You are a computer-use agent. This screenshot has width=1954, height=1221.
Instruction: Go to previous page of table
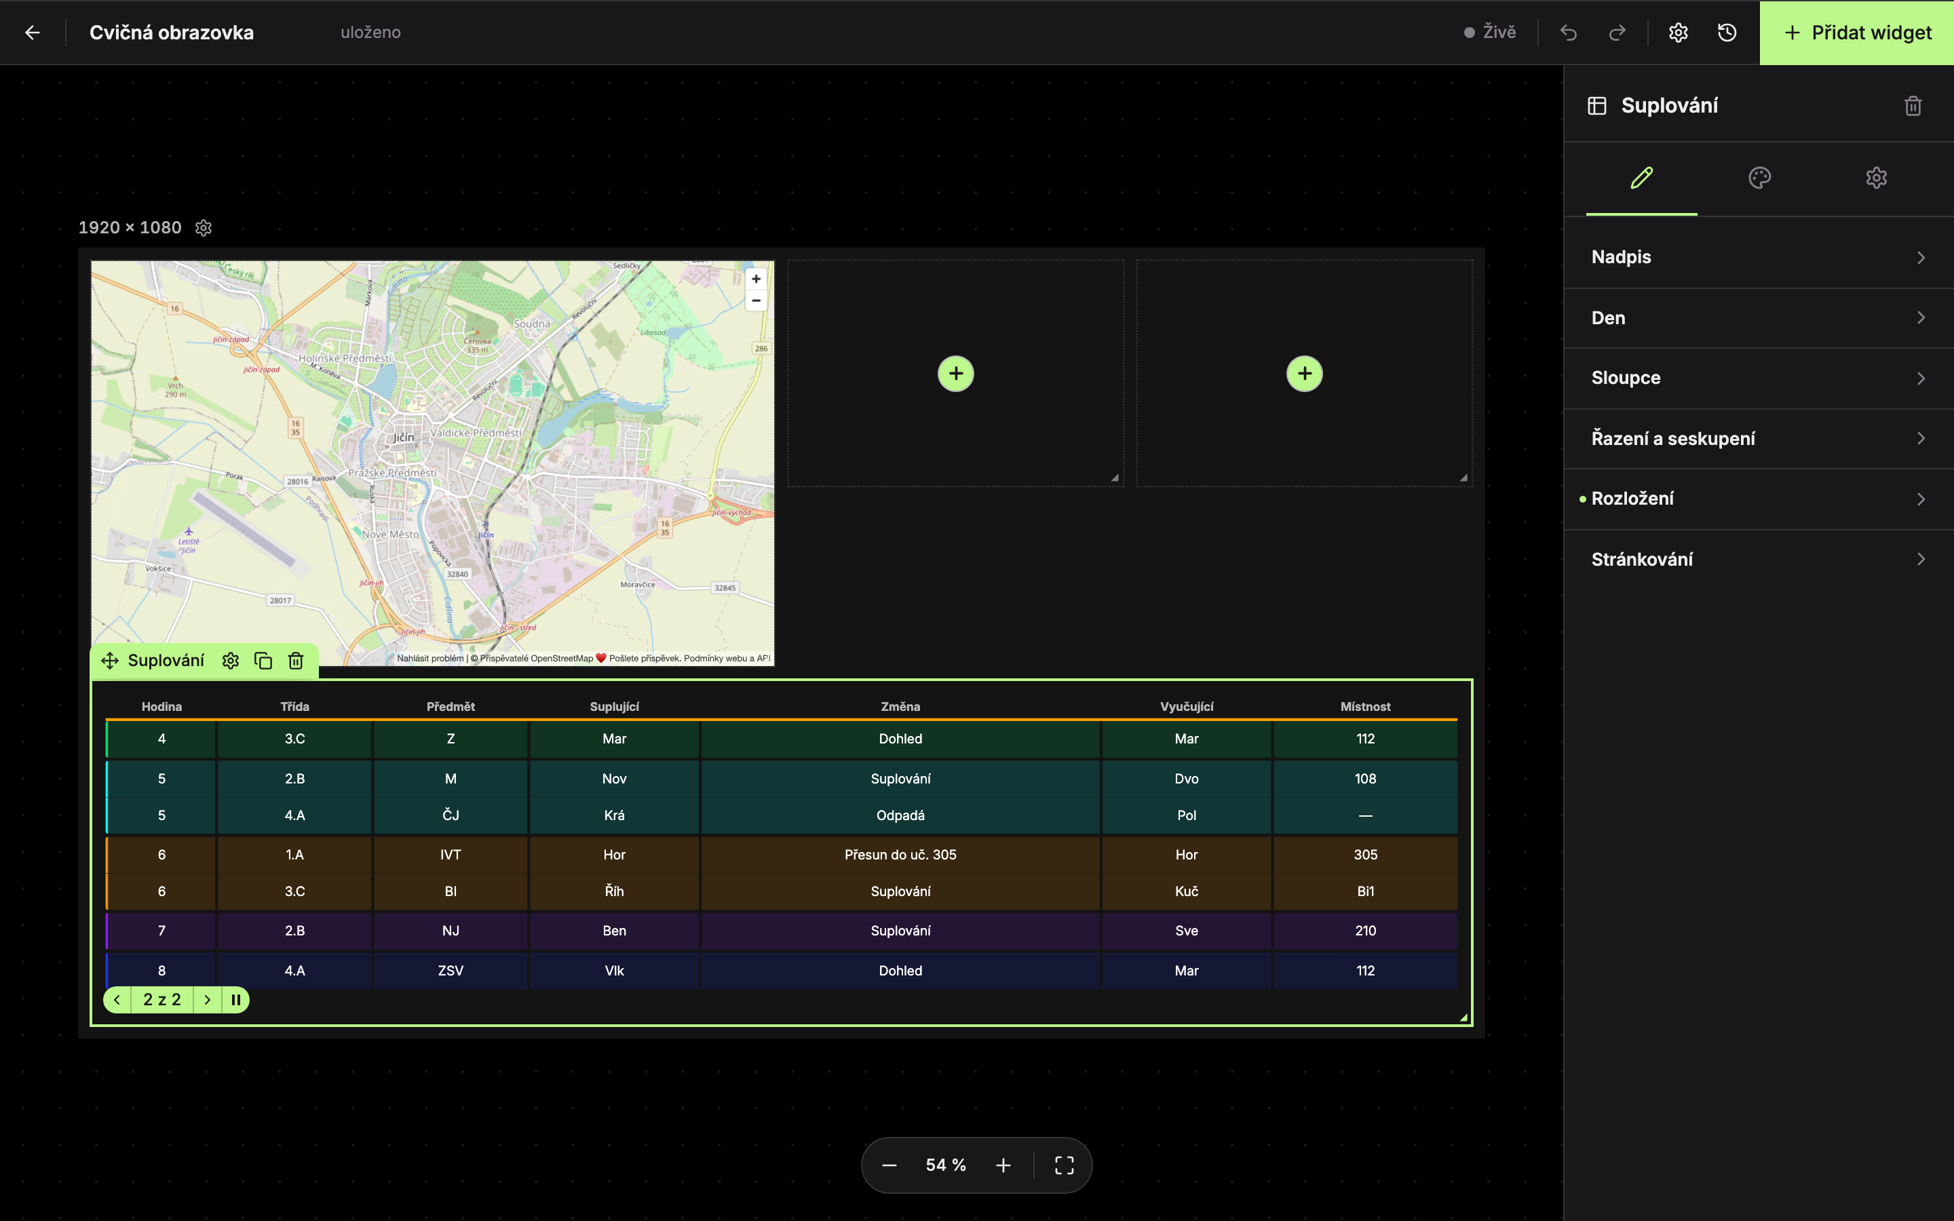tap(117, 1000)
